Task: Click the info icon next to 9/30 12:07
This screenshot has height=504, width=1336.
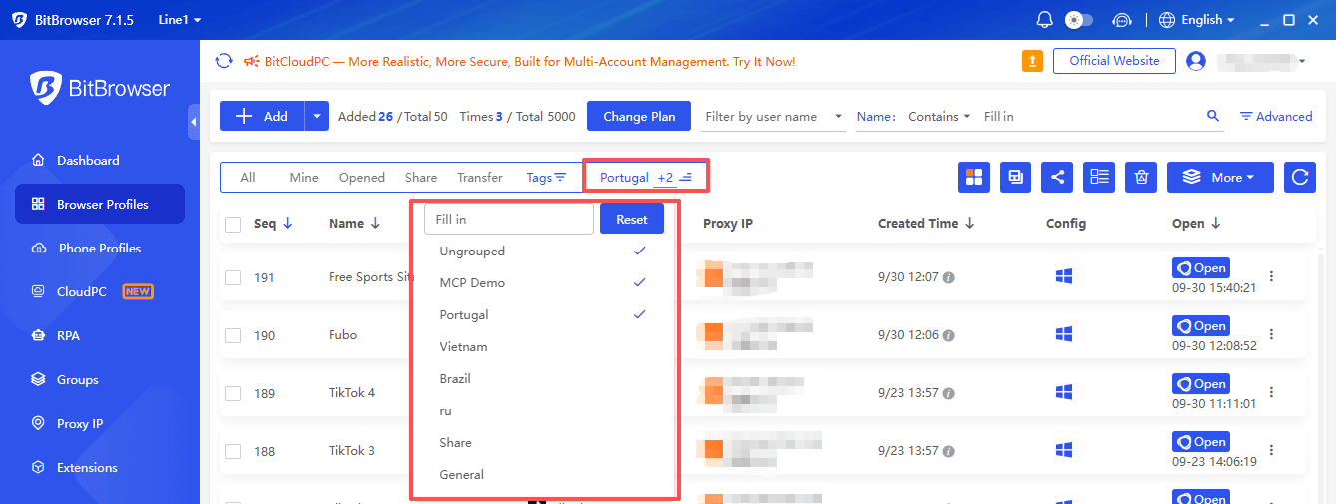Action: (x=949, y=277)
